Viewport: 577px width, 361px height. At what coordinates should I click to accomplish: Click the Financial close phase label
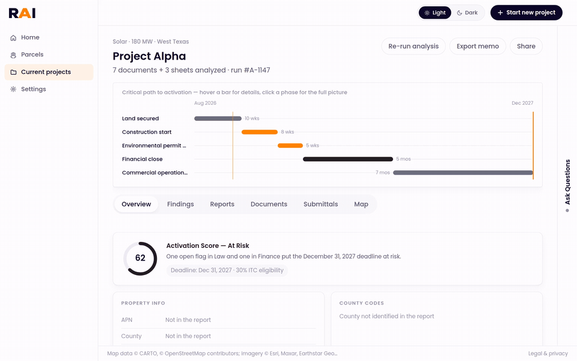pos(142,159)
